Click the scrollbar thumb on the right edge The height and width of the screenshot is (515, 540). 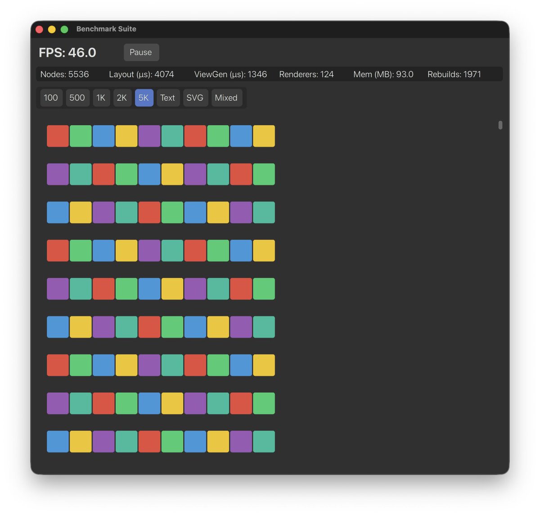coord(499,125)
